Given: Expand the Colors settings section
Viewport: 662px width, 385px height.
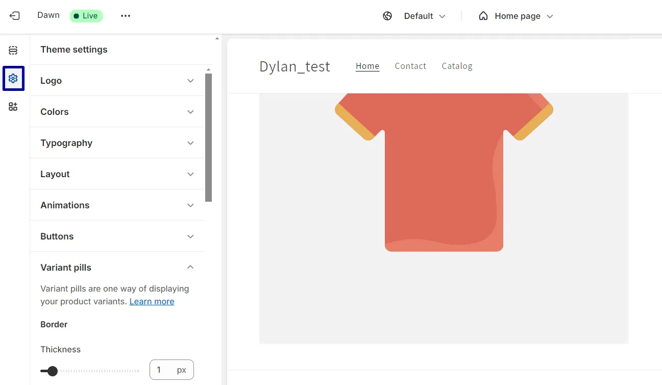Looking at the screenshot, I should [x=117, y=112].
